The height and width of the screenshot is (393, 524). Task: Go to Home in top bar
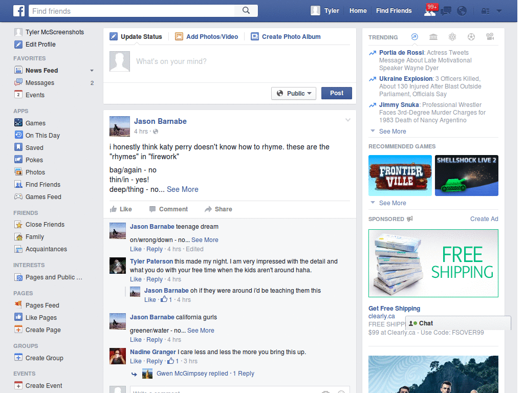(358, 11)
